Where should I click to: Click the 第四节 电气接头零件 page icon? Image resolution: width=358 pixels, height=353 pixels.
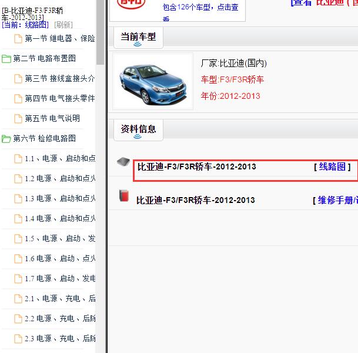[x=18, y=99]
